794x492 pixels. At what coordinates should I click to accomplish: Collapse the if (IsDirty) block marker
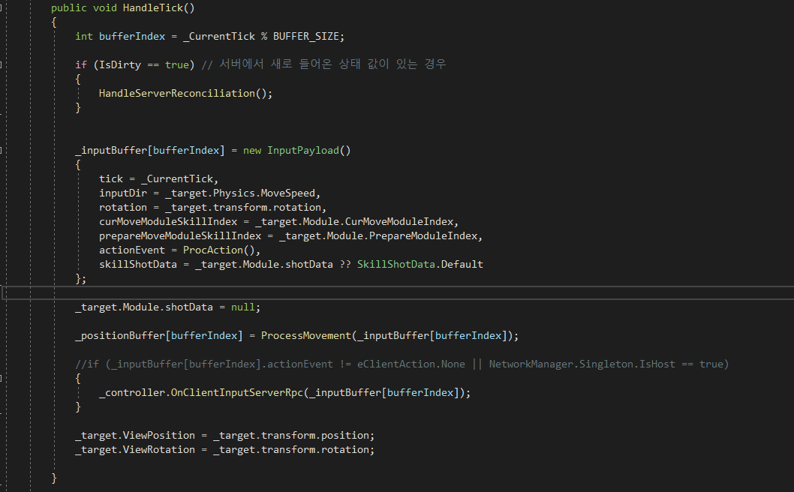tap(2, 64)
